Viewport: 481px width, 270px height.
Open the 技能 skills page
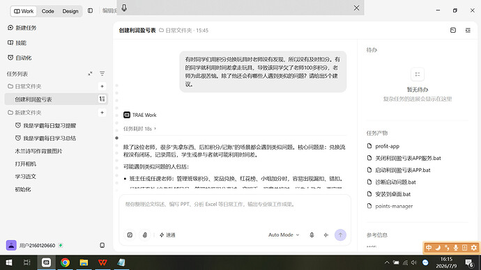pyautogui.click(x=17, y=43)
